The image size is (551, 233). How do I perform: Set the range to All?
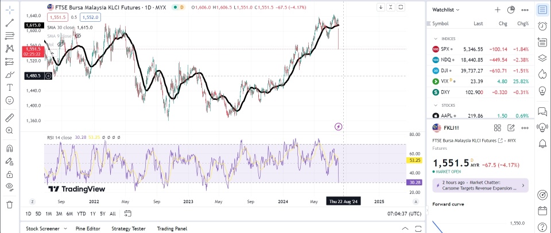(112, 213)
